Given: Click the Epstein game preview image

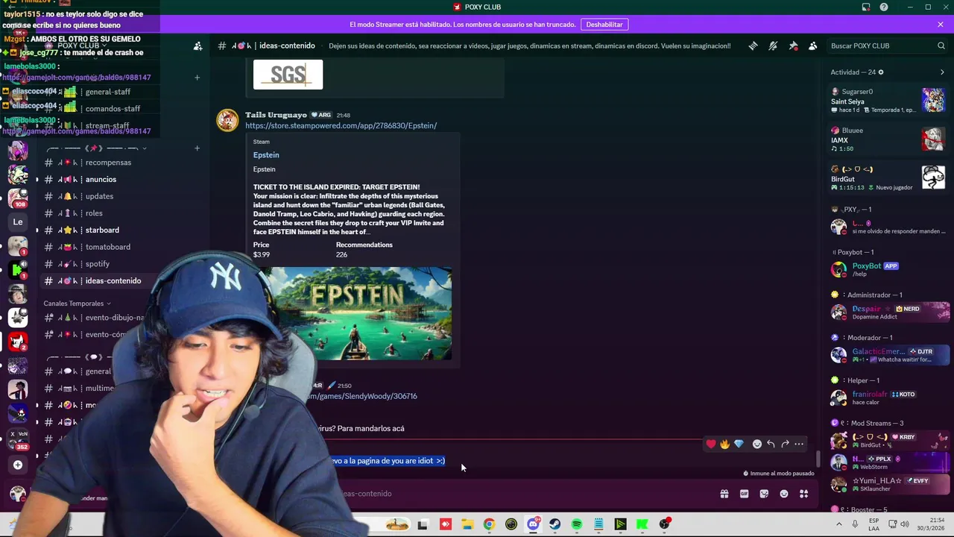Looking at the screenshot, I should pyautogui.click(x=353, y=314).
